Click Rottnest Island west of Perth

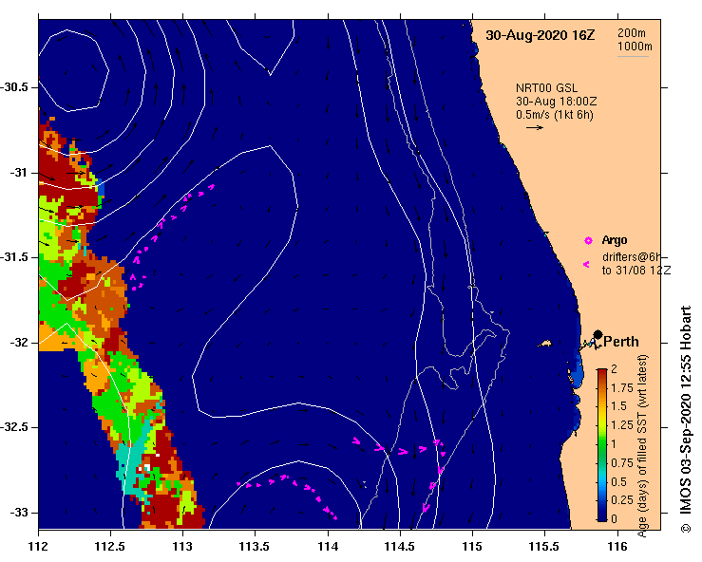[545, 344]
